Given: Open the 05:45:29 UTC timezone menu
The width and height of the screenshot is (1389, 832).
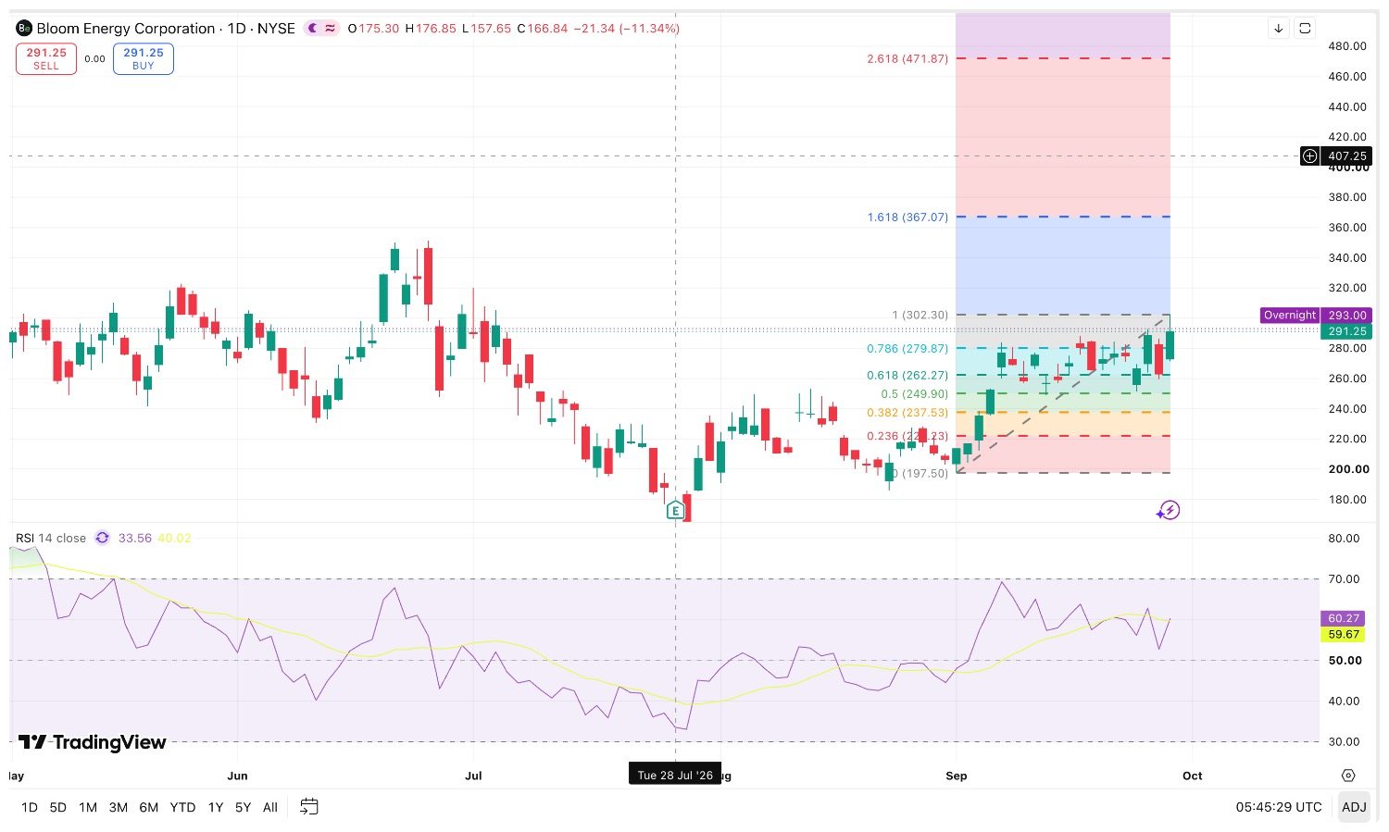Looking at the screenshot, I should [1279, 807].
